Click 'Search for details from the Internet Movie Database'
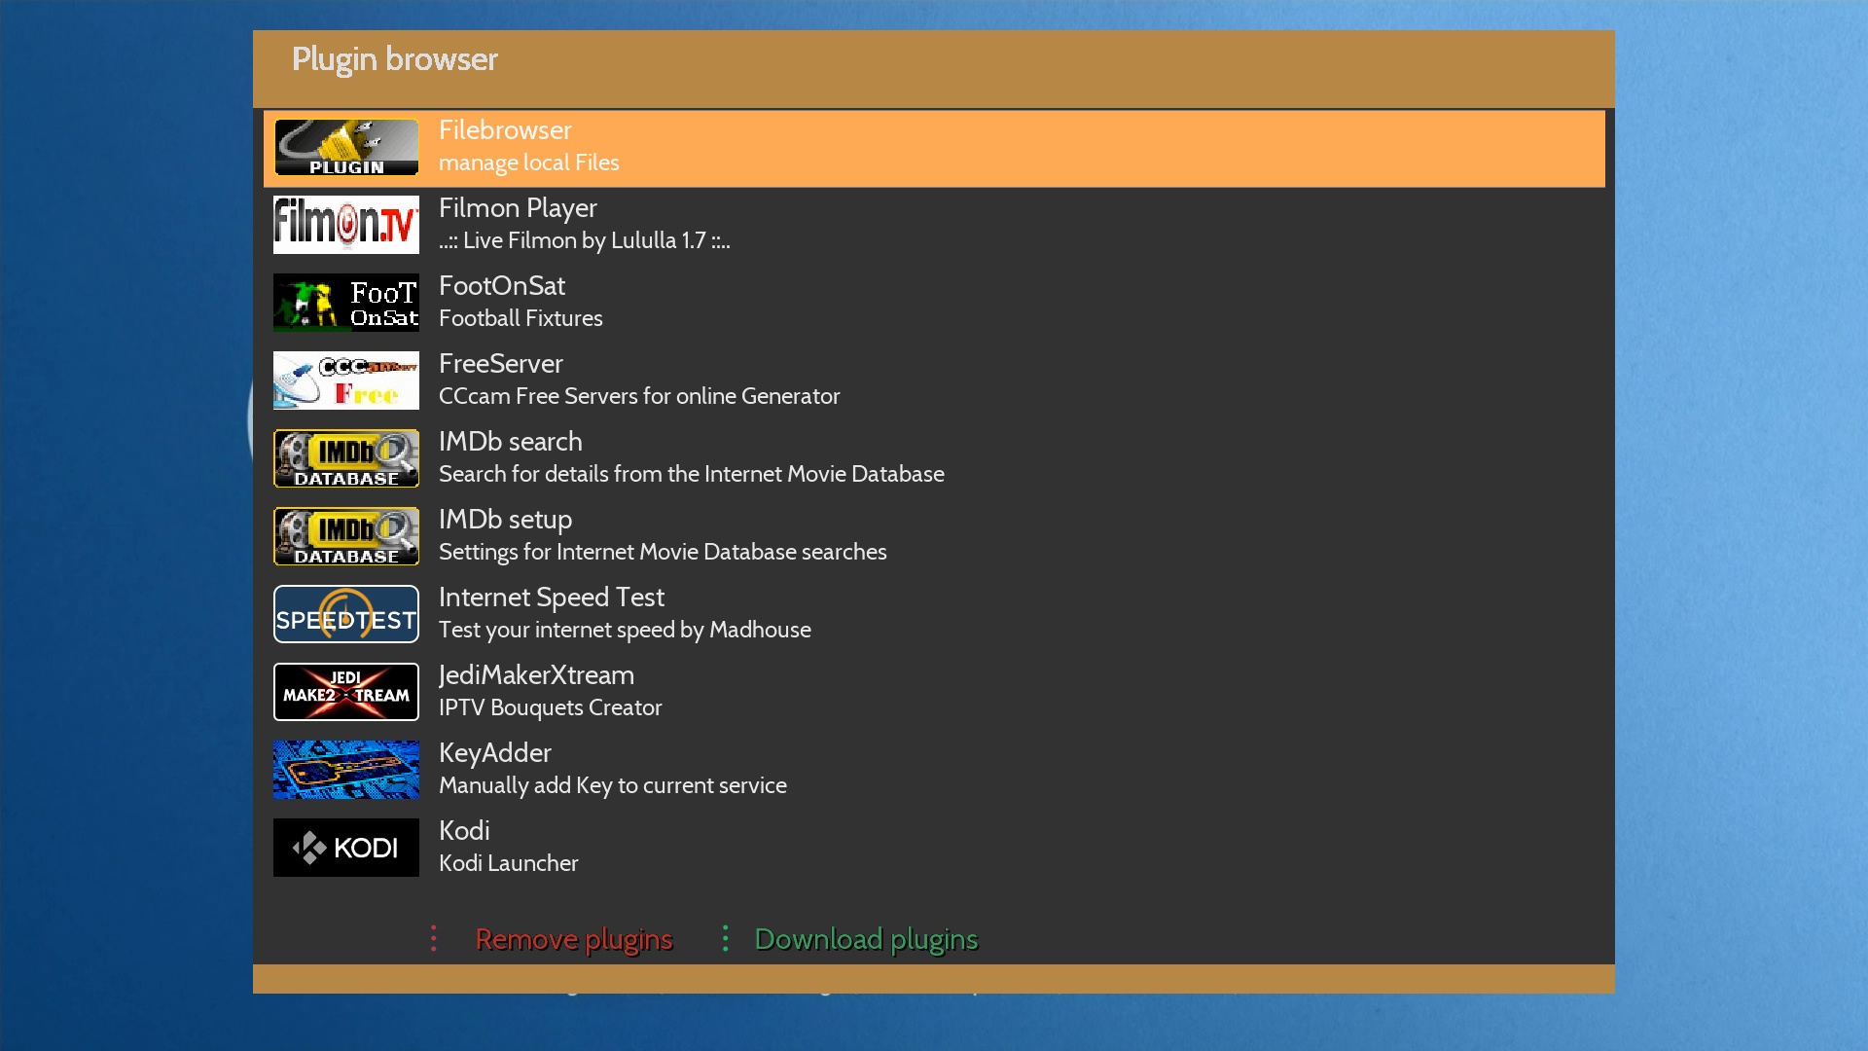The width and height of the screenshot is (1868, 1051). coord(692,474)
